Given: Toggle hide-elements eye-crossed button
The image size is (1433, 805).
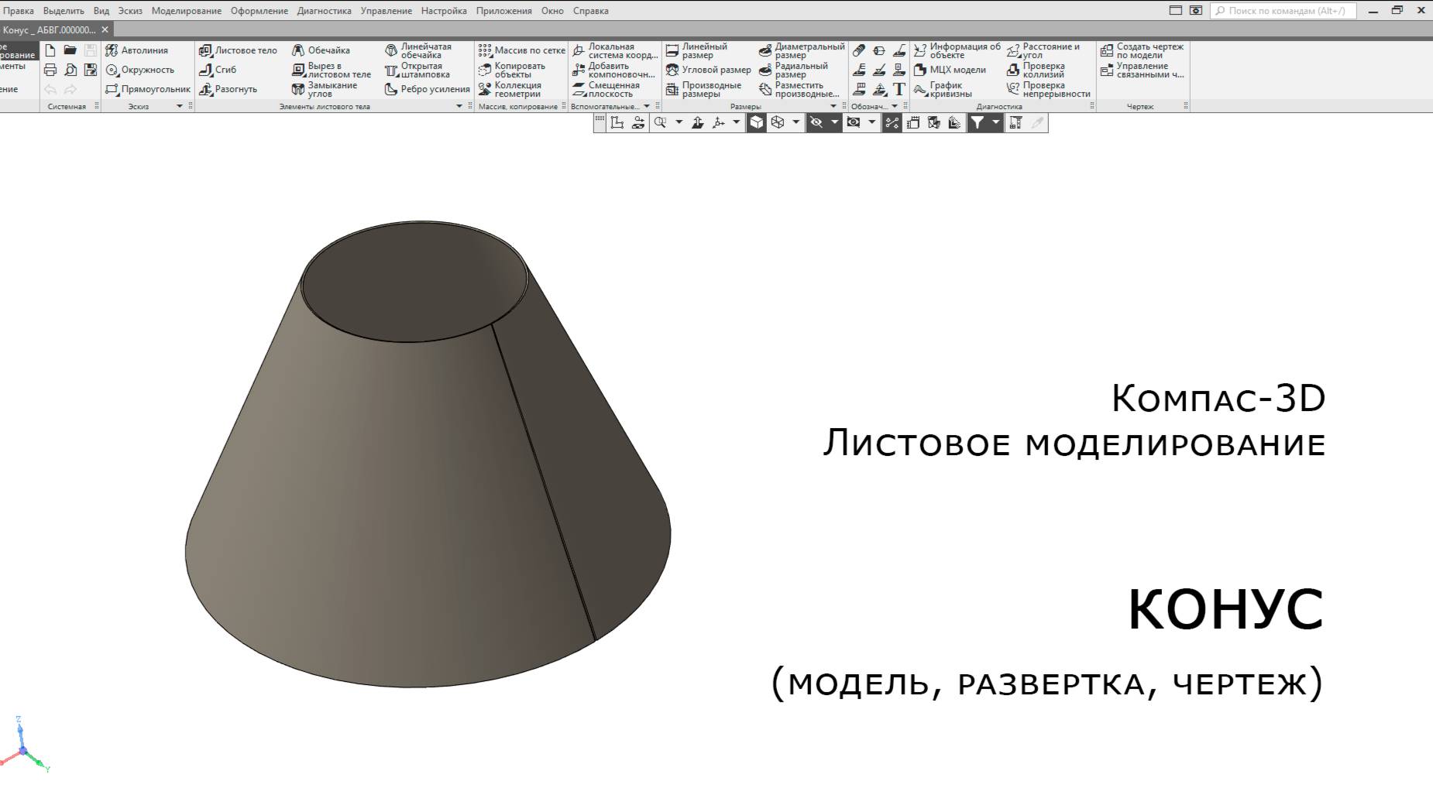Looking at the screenshot, I should pos(816,122).
